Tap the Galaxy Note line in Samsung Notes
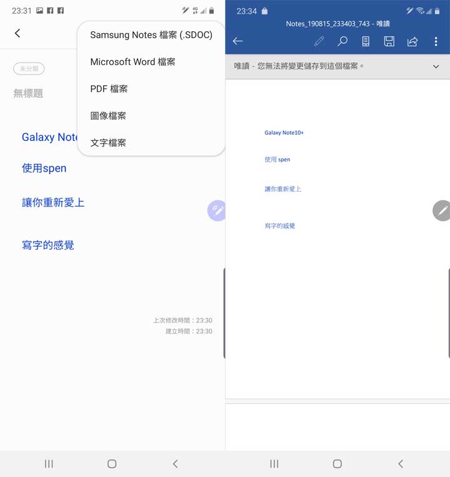The height and width of the screenshot is (477, 450). 50,137
